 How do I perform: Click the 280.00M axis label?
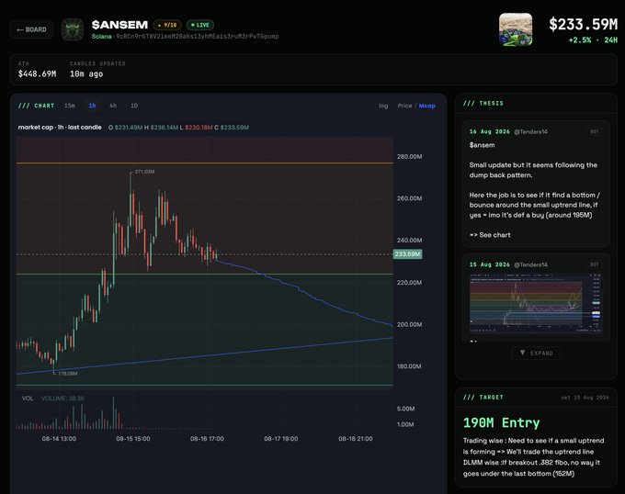click(x=409, y=156)
